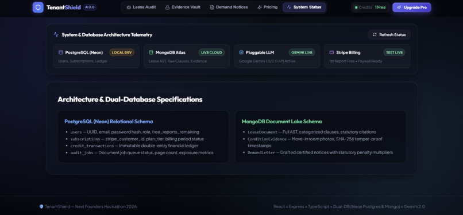463x215 pixels.
Task: Click the footer shield icon
Action: [x=41, y=206]
